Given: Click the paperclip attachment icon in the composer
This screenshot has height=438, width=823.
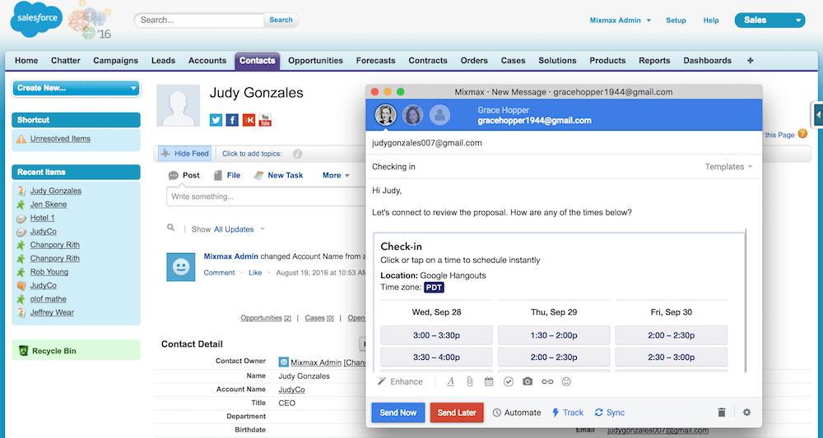Looking at the screenshot, I should 470,381.
